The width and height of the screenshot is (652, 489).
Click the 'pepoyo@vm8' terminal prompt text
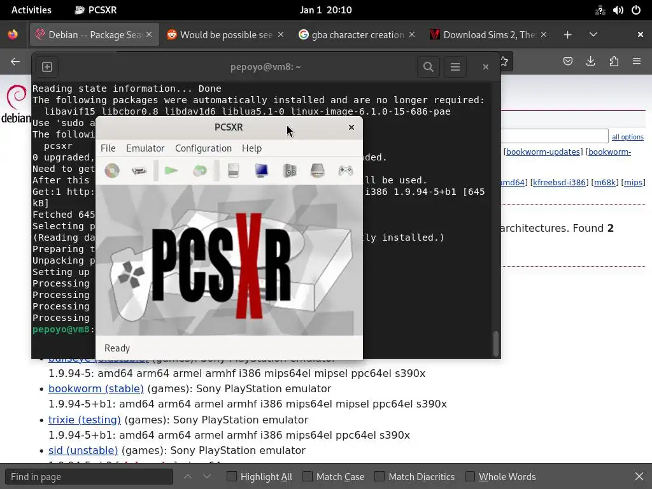(x=61, y=329)
